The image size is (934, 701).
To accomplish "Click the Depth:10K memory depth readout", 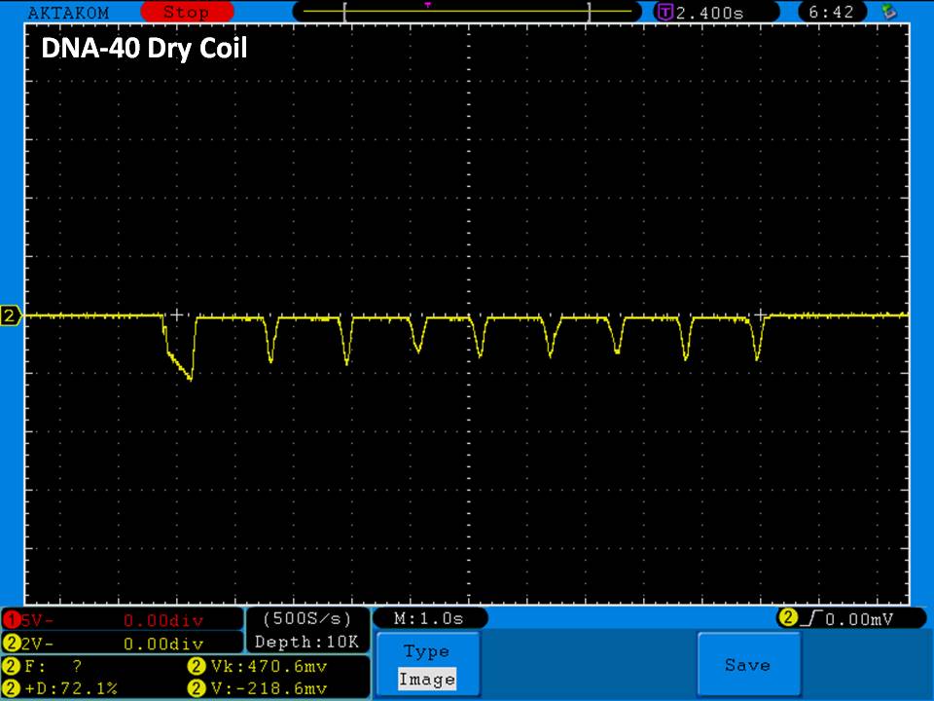I will [306, 643].
